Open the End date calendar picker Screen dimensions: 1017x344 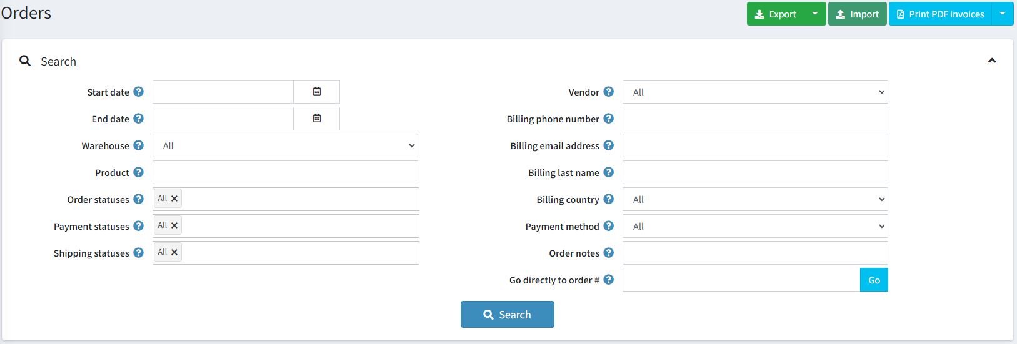(317, 119)
